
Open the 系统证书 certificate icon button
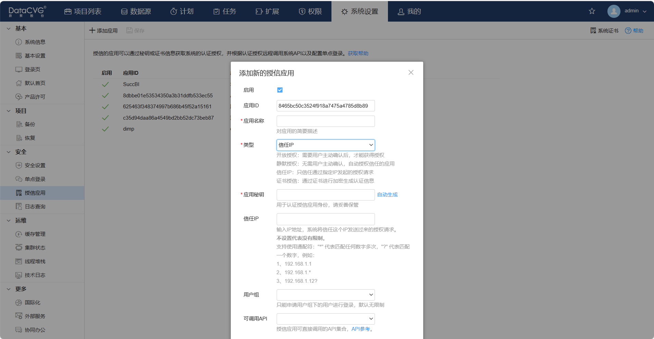coord(593,31)
